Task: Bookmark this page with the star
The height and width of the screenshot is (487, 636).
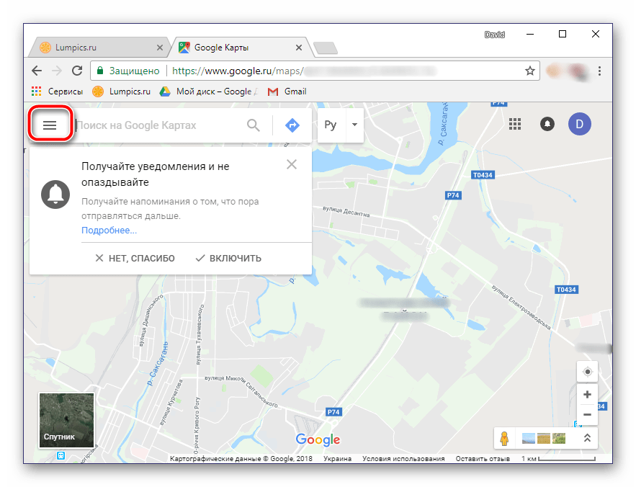Action: (x=530, y=71)
